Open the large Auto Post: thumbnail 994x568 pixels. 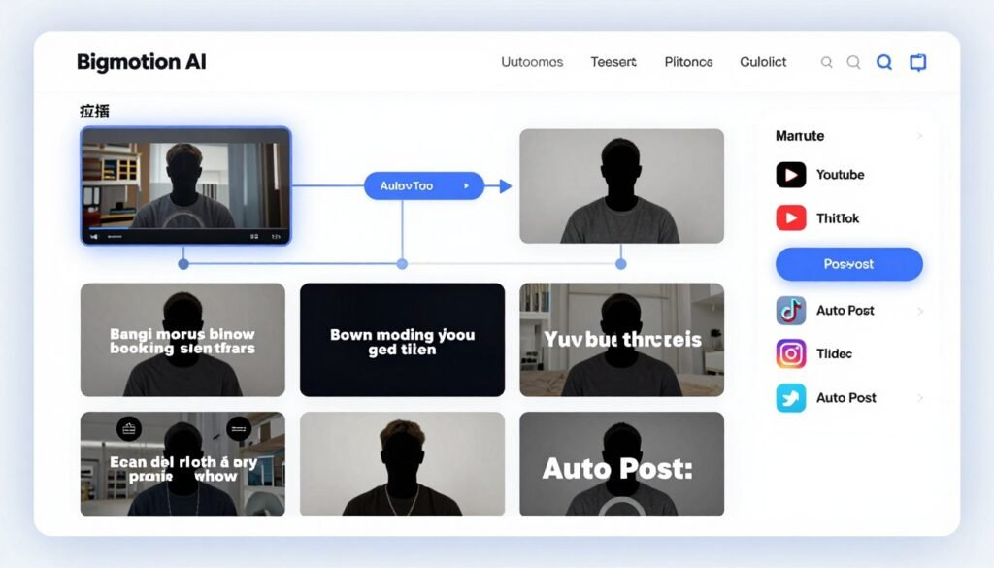coord(622,463)
